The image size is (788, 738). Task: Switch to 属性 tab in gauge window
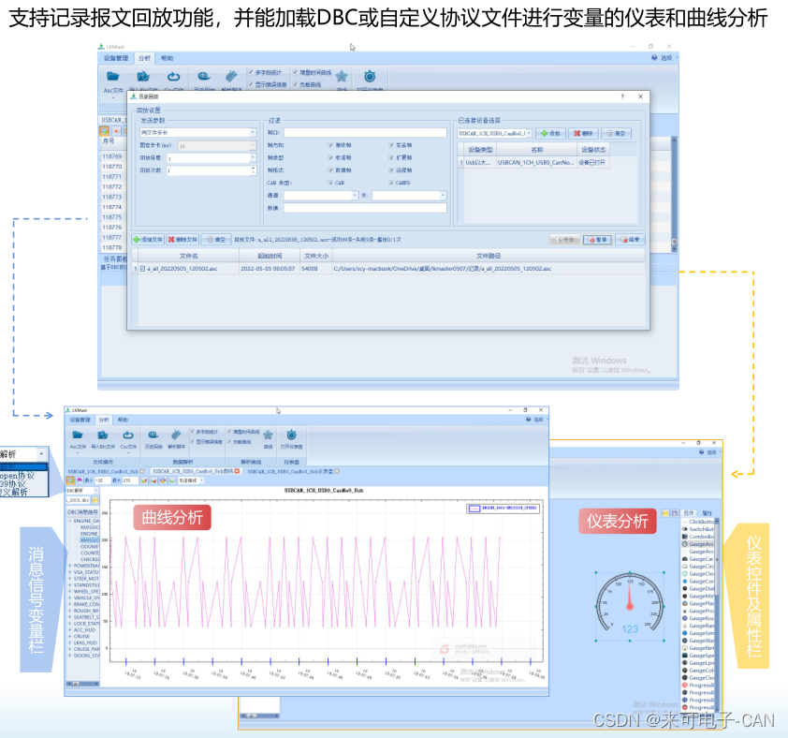708,513
